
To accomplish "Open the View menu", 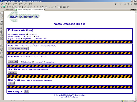I will point(10,4).
